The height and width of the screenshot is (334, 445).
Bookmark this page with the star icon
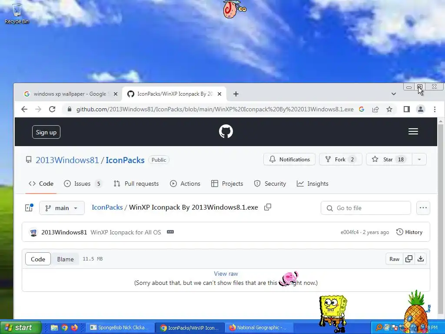(x=389, y=109)
